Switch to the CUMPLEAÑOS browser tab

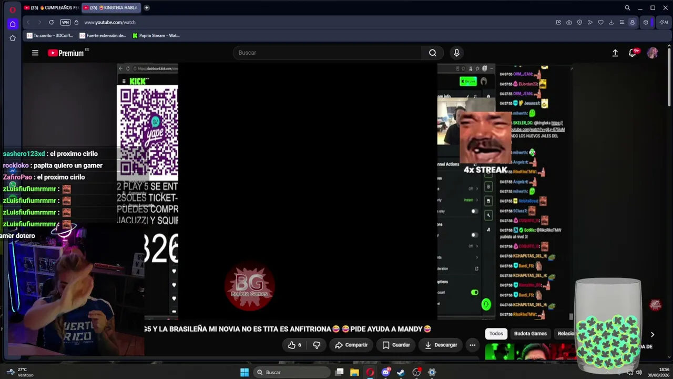click(51, 8)
